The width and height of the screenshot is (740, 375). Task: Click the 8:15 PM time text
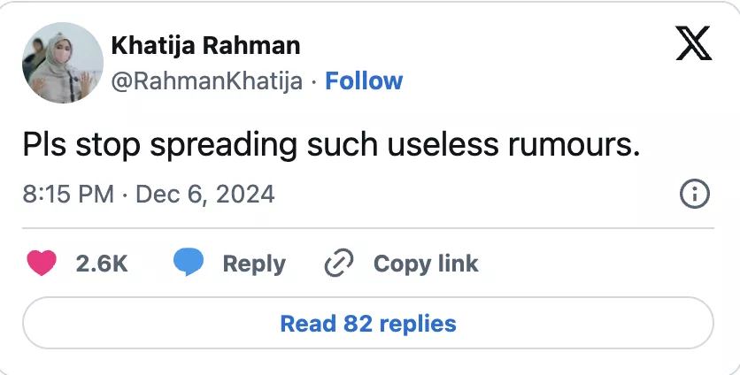pos(68,194)
